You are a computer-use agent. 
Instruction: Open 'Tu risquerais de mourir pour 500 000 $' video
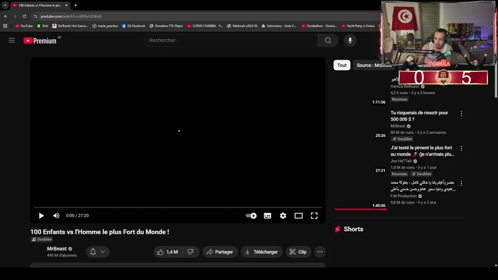coord(419,116)
